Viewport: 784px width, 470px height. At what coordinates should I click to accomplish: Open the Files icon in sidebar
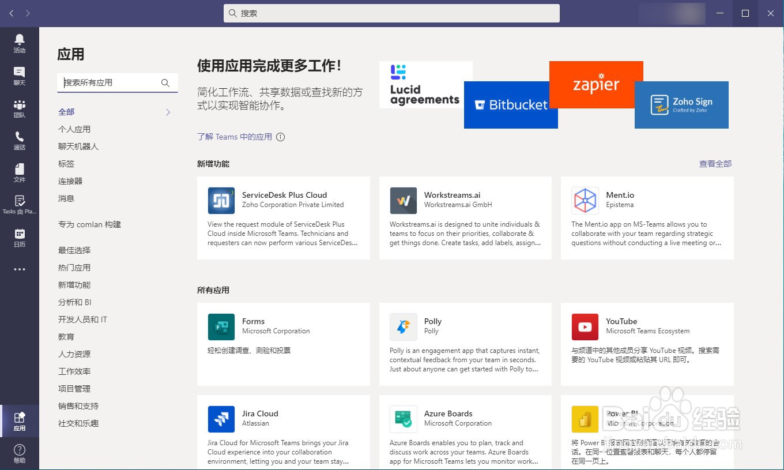(20, 169)
